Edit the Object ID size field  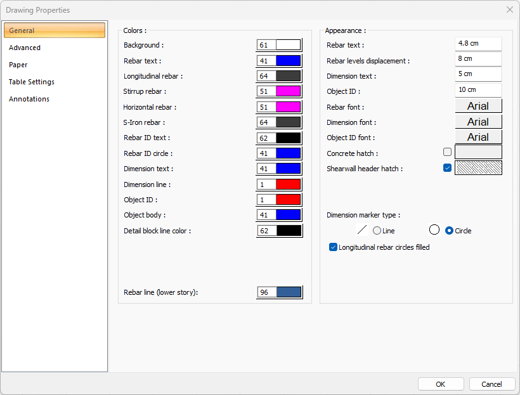(x=478, y=90)
